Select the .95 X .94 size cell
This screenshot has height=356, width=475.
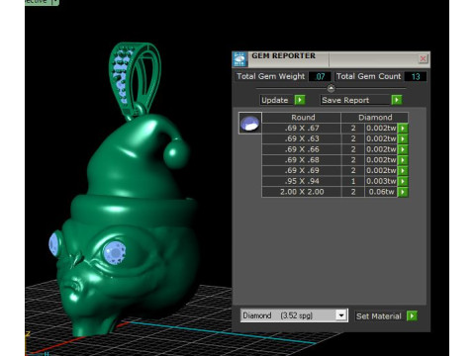pyautogui.click(x=302, y=181)
